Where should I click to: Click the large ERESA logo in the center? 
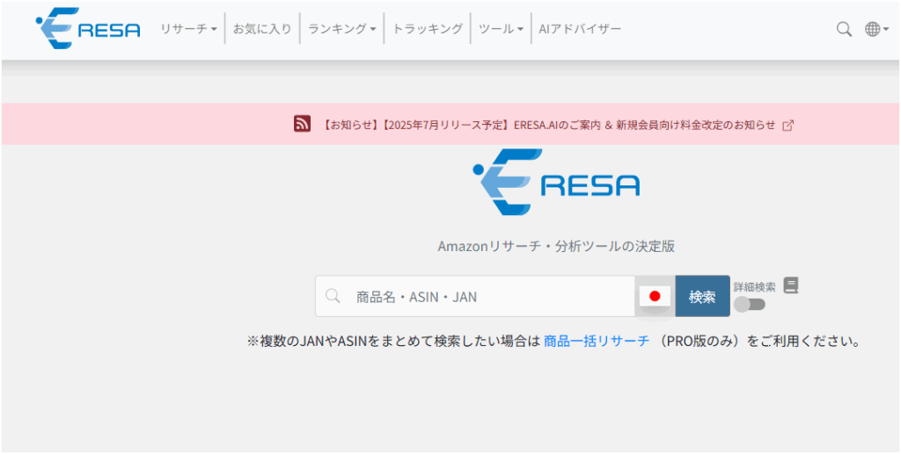tap(556, 182)
